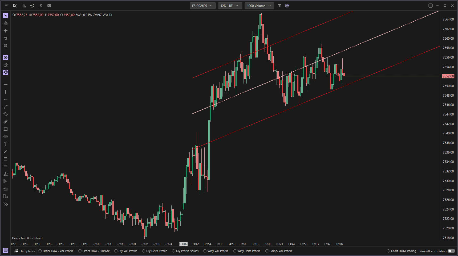
Task: Click the 7552,00 current price label
Action: (x=448, y=76)
